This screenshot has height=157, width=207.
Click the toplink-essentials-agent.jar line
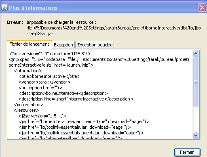tap(81, 133)
